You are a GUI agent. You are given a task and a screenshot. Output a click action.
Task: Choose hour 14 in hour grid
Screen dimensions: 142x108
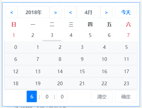tap(60, 71)
